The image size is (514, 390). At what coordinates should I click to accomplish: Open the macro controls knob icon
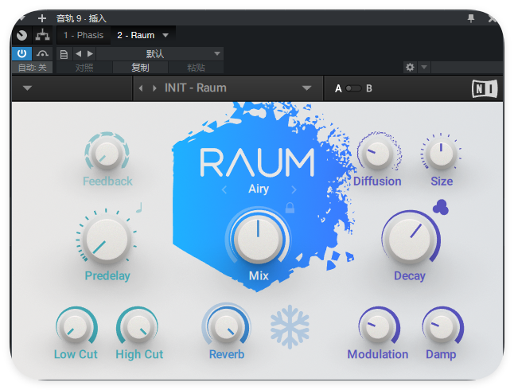coord(22,35)
